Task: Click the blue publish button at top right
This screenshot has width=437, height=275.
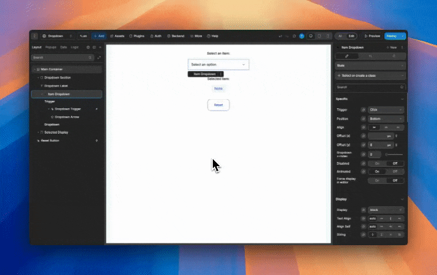Action: (x=395, y=36)
